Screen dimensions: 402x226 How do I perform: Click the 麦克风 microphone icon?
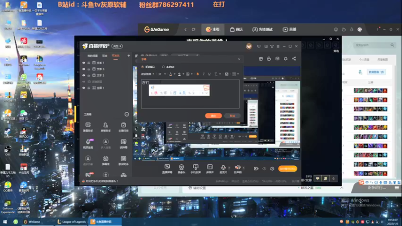pyautogui.click(x=223, y=168)
